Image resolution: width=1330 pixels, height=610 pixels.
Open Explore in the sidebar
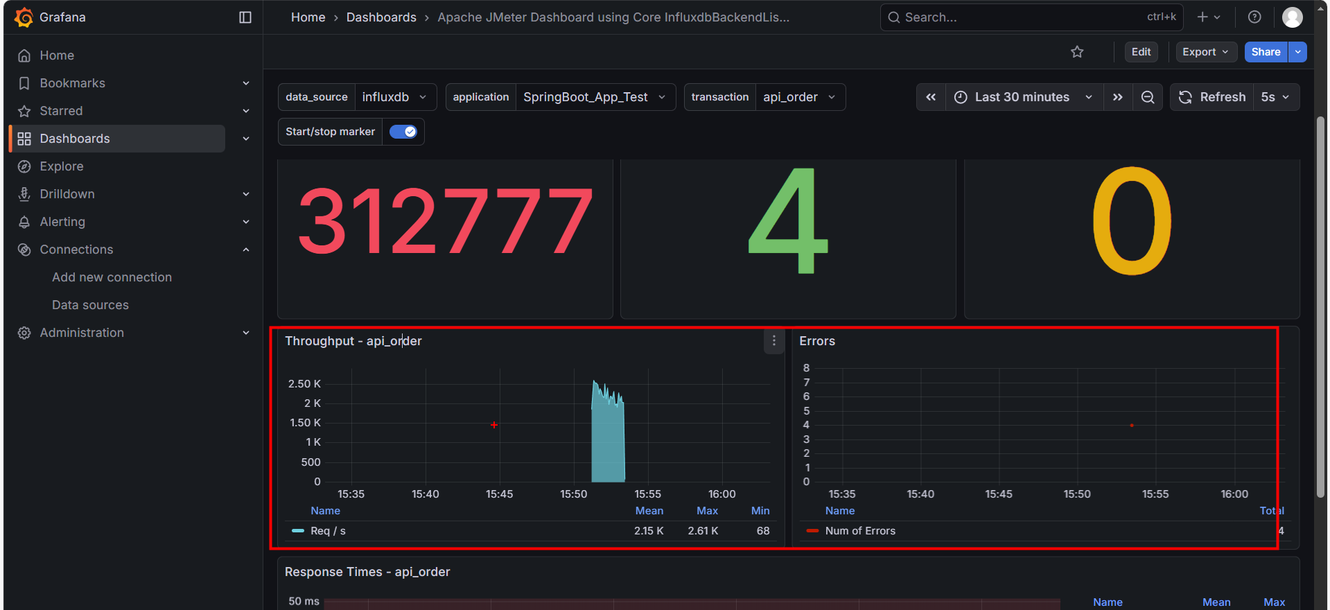coord(62,166)
